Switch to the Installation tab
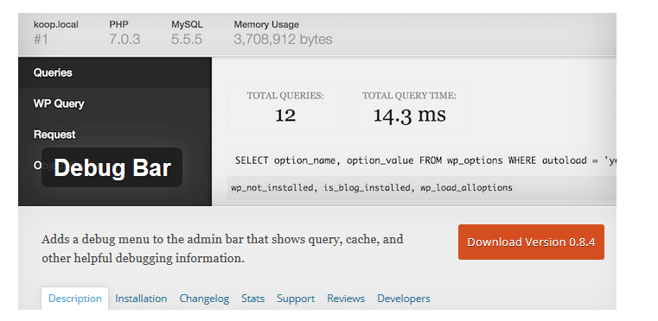This screenshot has width=658, height=321. point(141,299)
